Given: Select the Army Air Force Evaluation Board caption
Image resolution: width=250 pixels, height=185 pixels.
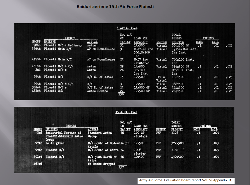Looking at the screenshot, I should coord(185,180).
